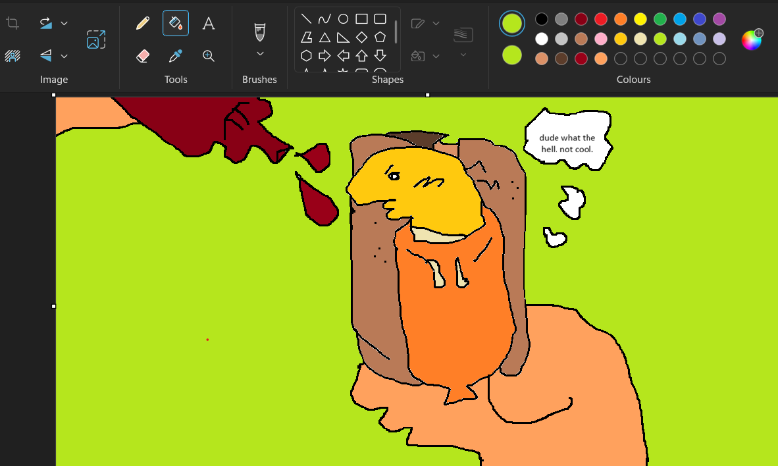Pick the black colour swatch
Viewport: 778px width, 466px height.
[x=542, y=19]
